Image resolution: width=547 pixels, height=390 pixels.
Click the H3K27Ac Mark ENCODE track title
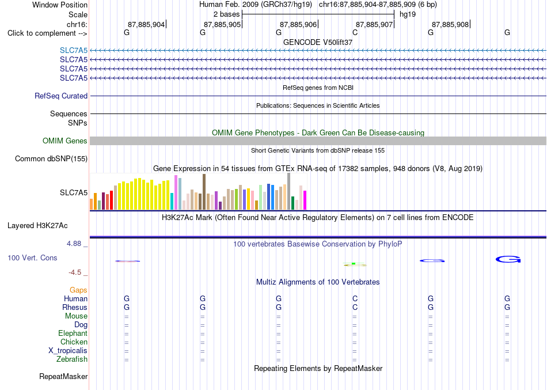point(318,218)
